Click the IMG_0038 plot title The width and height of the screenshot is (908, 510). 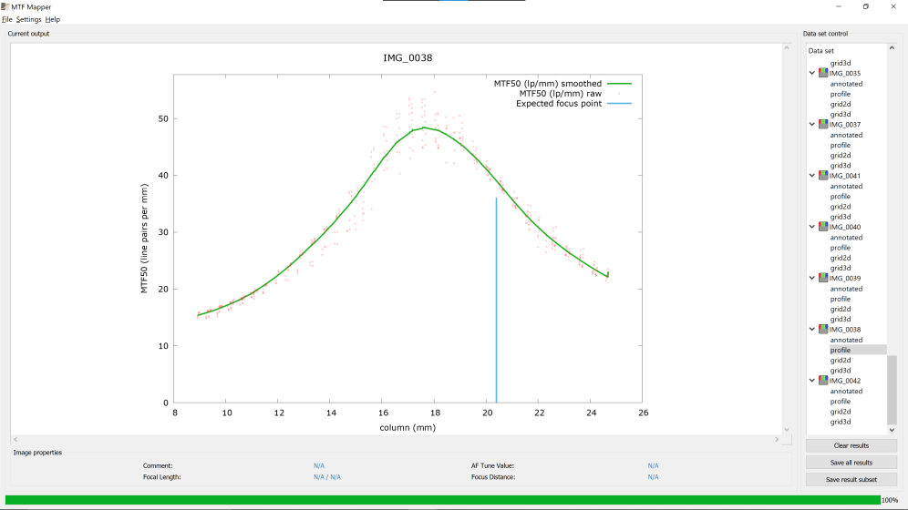pos(408,57)
